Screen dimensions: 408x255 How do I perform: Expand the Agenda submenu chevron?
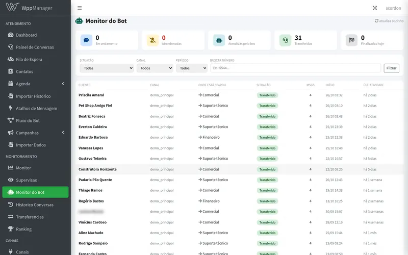click(63, 84)
